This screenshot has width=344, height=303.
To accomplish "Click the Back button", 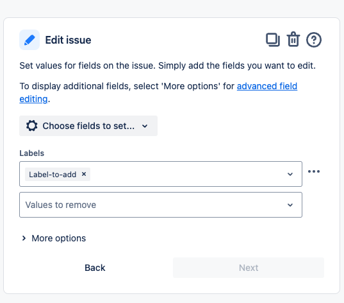I will pos(95,268).
